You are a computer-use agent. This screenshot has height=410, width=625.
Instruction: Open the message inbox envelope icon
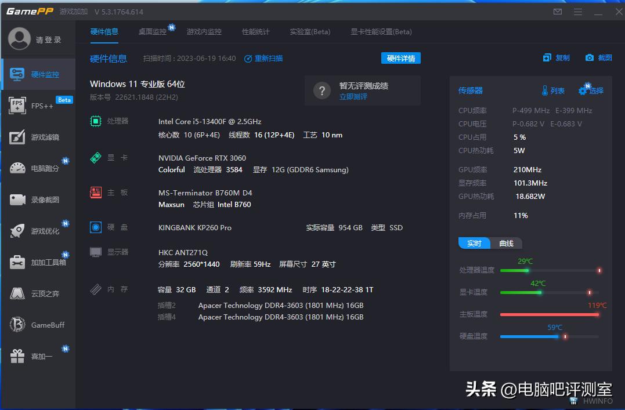[557, 11]
